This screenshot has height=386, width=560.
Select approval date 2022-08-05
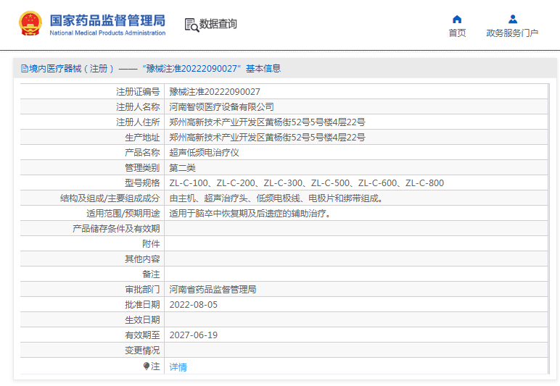click(193, 305)
